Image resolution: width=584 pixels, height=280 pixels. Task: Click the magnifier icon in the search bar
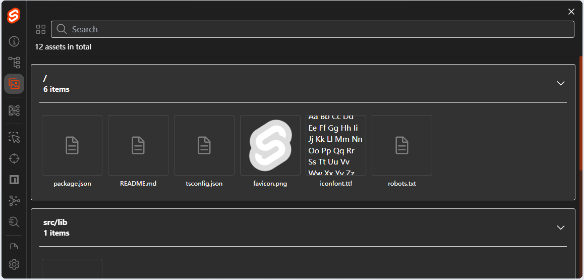tap(62, 29)
